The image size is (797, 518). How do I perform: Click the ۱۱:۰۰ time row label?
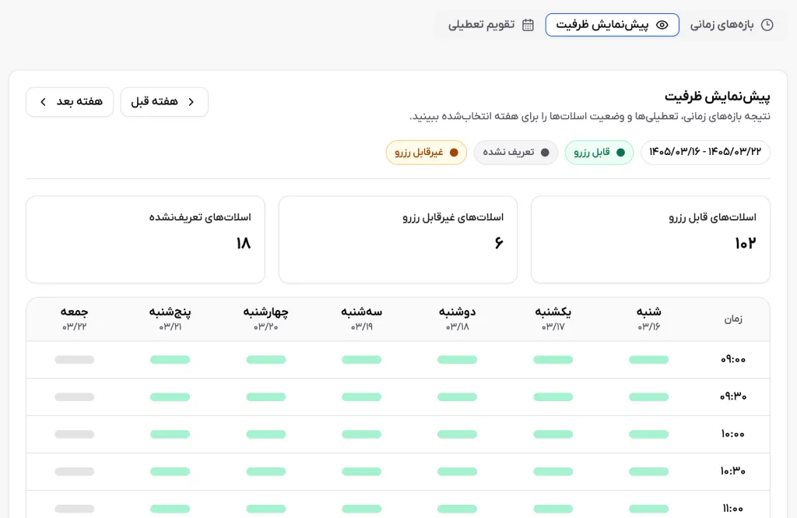pyautogui.click(x=733, y=509)
